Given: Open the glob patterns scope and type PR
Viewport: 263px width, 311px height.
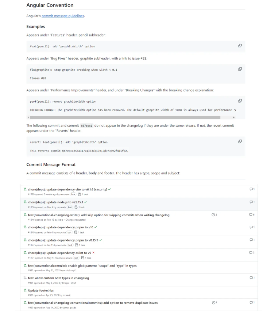Looking at the screenshot, I should [x=82, y=265].
